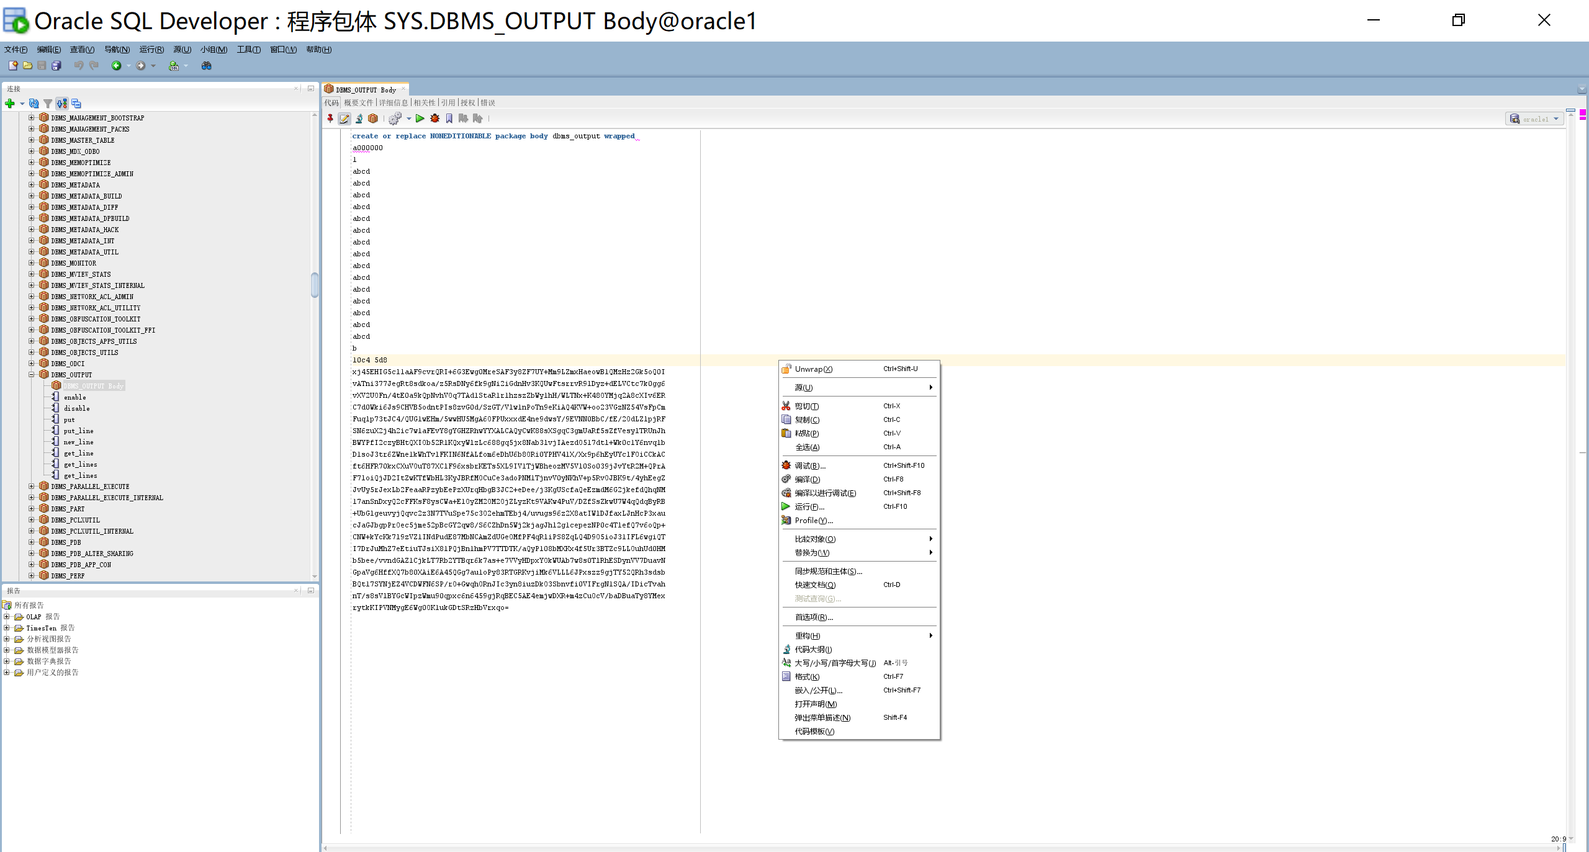Click the package icon in editor toolbar
The width and height of the screenshot is (1589, 852).
pyautogui.click(x=373, y=119)
